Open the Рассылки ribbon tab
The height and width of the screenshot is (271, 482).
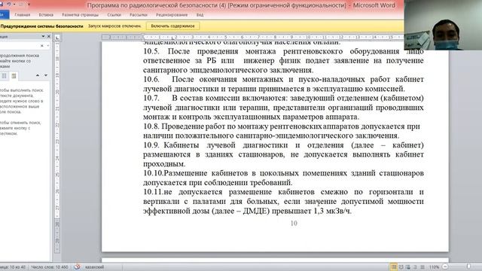[139, 15]
